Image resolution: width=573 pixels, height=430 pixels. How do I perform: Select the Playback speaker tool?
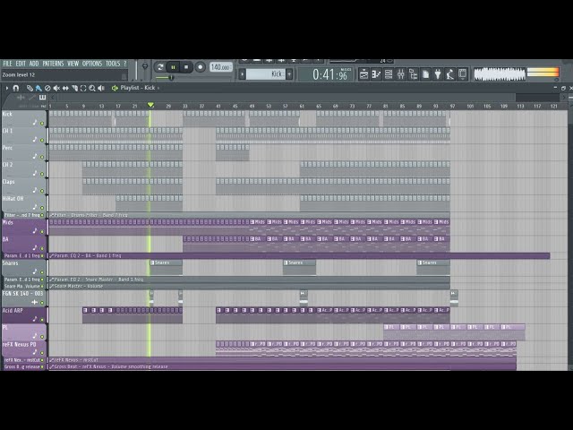click(101, 88)
